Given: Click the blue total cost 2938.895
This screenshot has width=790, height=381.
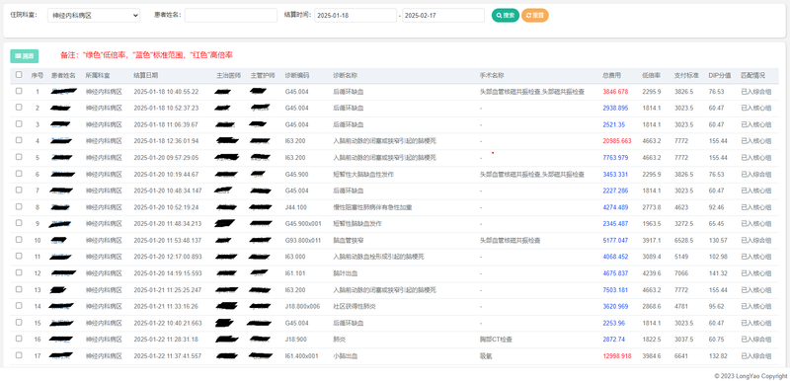Looking at the screenshot, I should tap(615, 109).
